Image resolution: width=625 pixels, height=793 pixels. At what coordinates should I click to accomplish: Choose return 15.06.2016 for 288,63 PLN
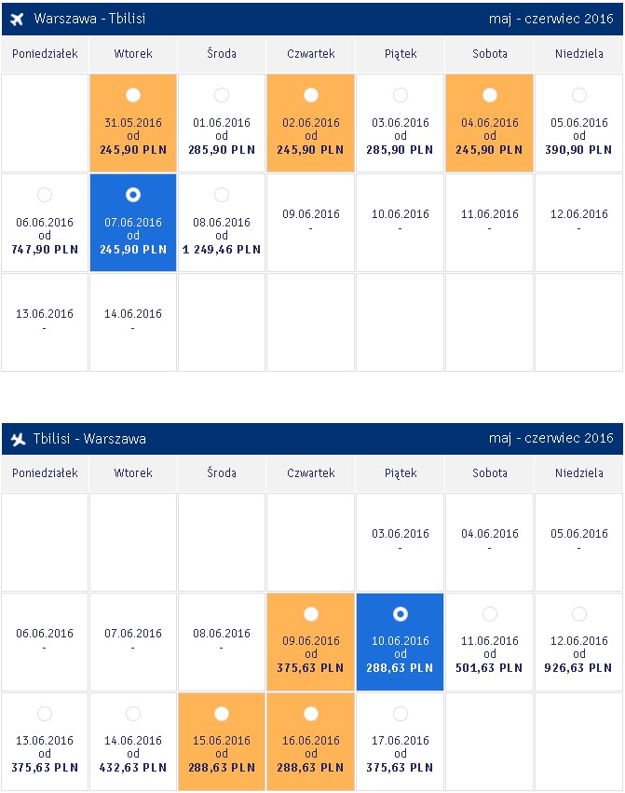point(222,714)
